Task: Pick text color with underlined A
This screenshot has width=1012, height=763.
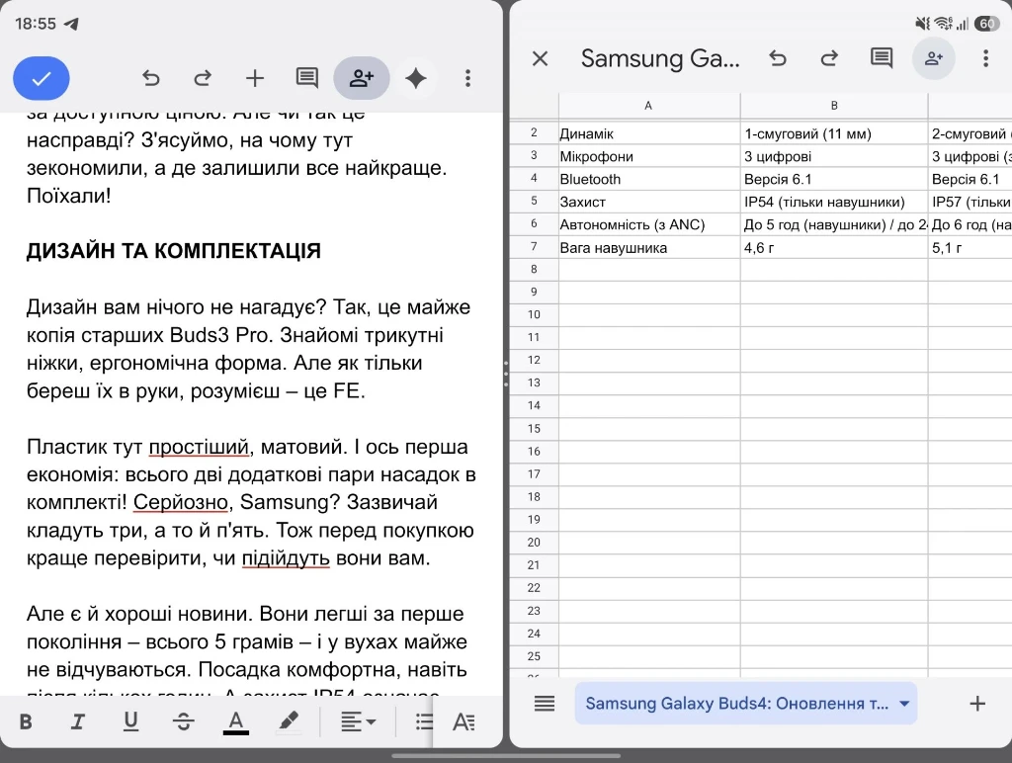Action: coord(236,721)
